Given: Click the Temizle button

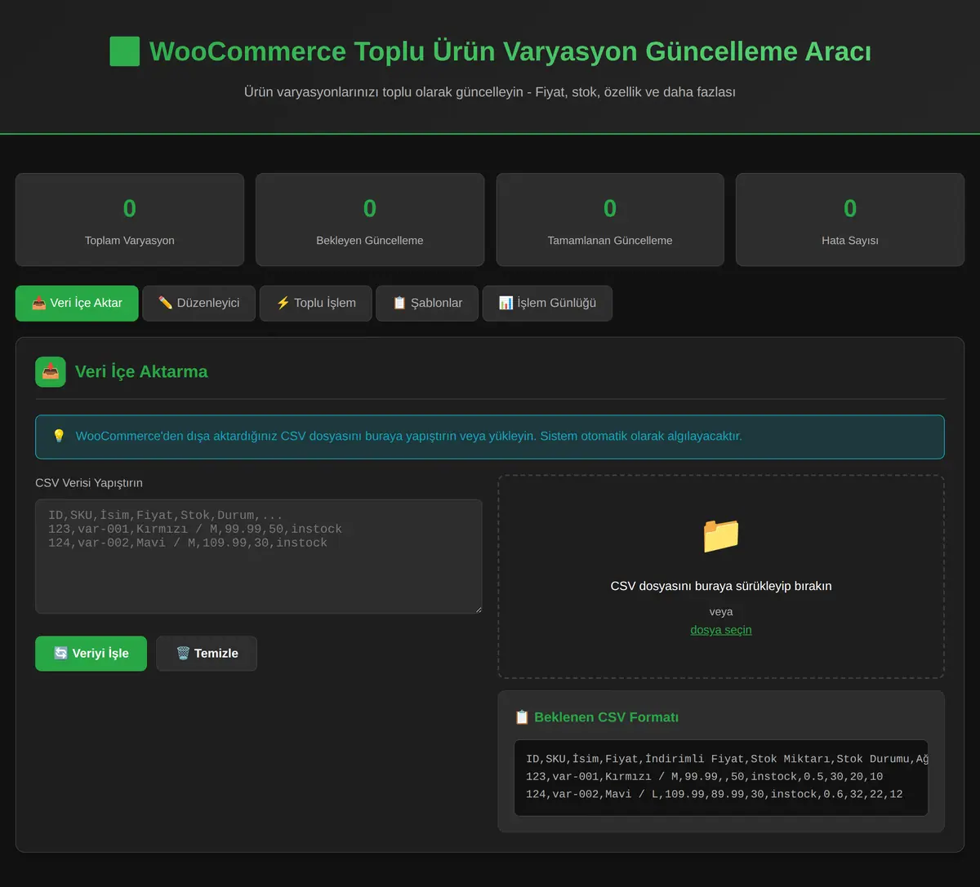Looking at the screenshot, I should [207, 654].
